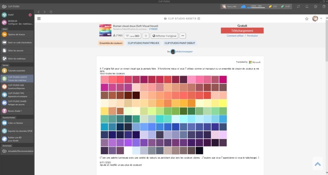This screenshot has height=175, width=328.
Task: Open the PAINT application
Action: 17,15
